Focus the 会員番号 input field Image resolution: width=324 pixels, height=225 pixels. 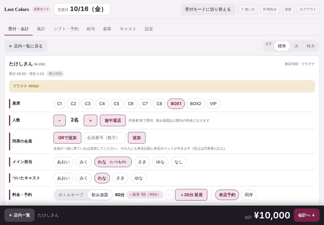[105, 138]
